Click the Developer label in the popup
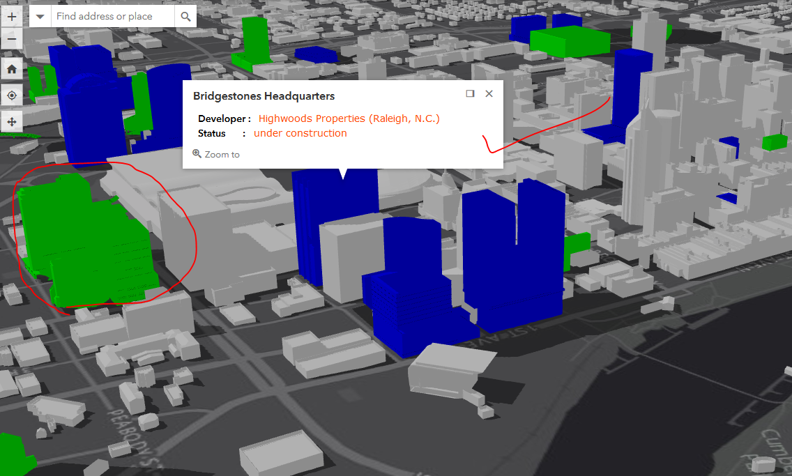This screenshot has width=792, height=476. (224, 118)
